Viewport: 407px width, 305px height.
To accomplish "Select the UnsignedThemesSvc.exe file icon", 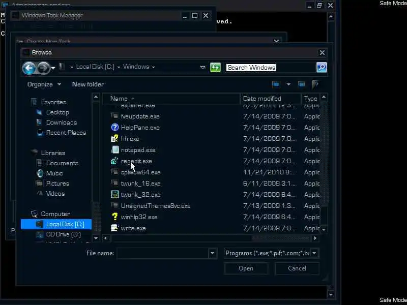I will (115, 206).
